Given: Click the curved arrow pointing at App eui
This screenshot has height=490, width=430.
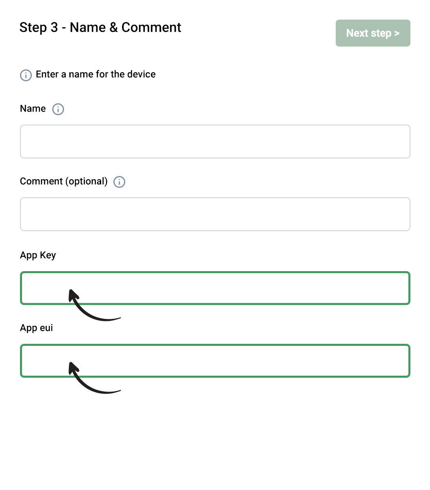Looking at the screenshot, I should pos(95,378).
